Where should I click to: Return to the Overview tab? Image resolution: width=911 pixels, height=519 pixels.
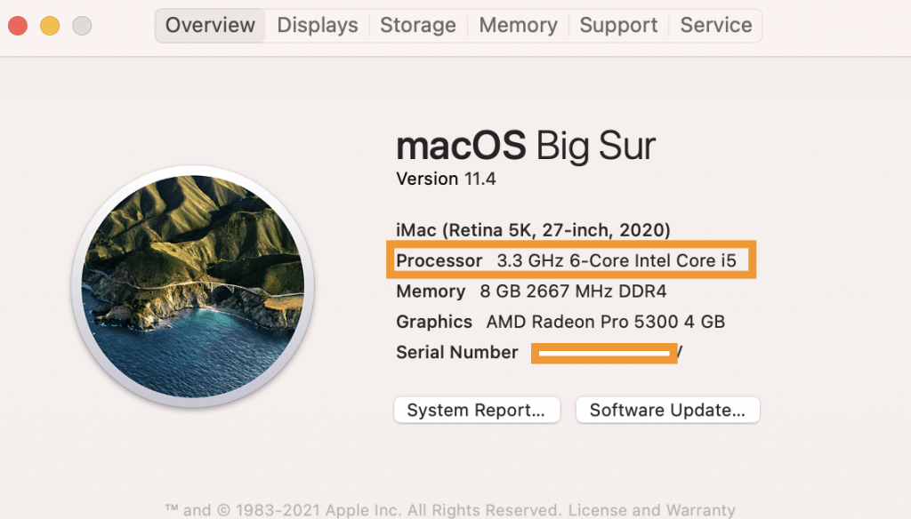[209, 25]
